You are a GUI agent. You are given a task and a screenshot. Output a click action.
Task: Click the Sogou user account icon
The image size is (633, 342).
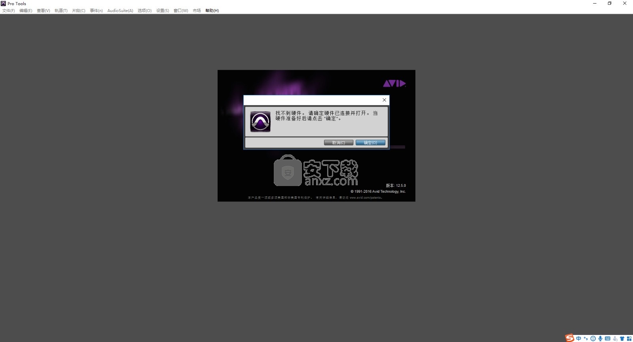[x=615, y=338]
